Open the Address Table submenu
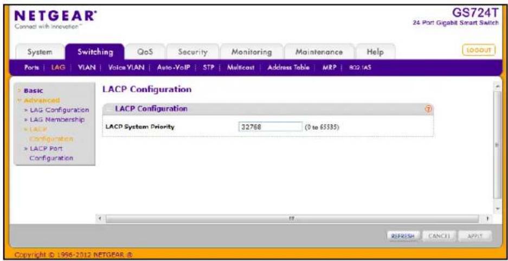 point(288,68)
